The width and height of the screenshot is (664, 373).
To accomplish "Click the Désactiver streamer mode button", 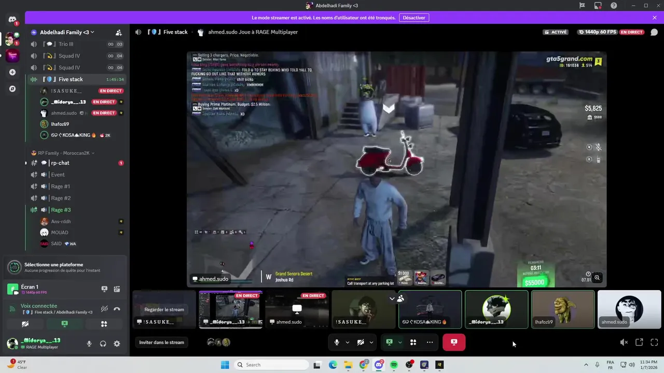I will (414, 18).
